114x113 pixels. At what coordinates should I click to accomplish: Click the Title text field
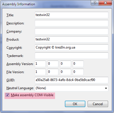tap(72, 15)
